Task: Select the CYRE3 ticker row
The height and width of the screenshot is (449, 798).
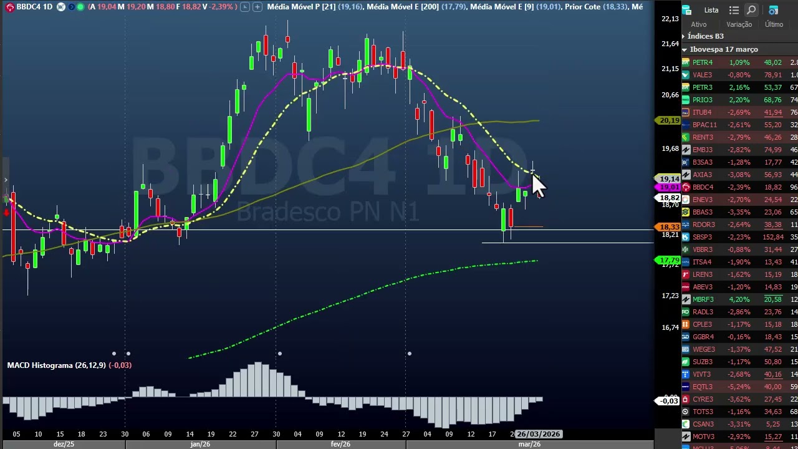Action: 739,399
